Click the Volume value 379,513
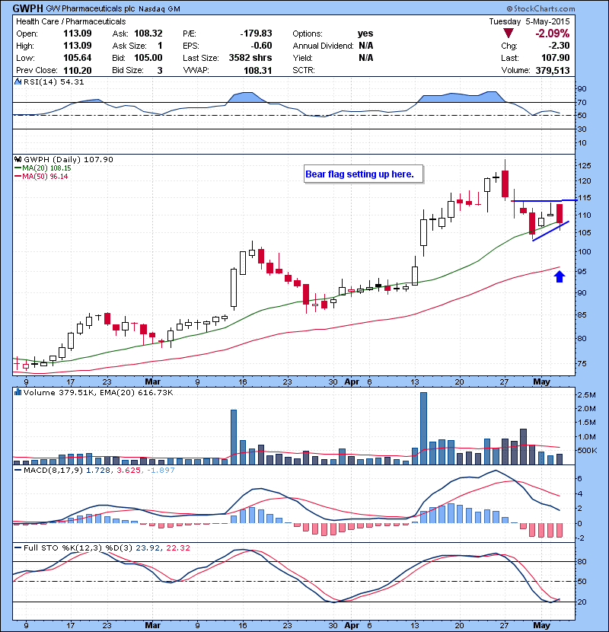This screenshot has height=632, width=609. pos(553,71)
